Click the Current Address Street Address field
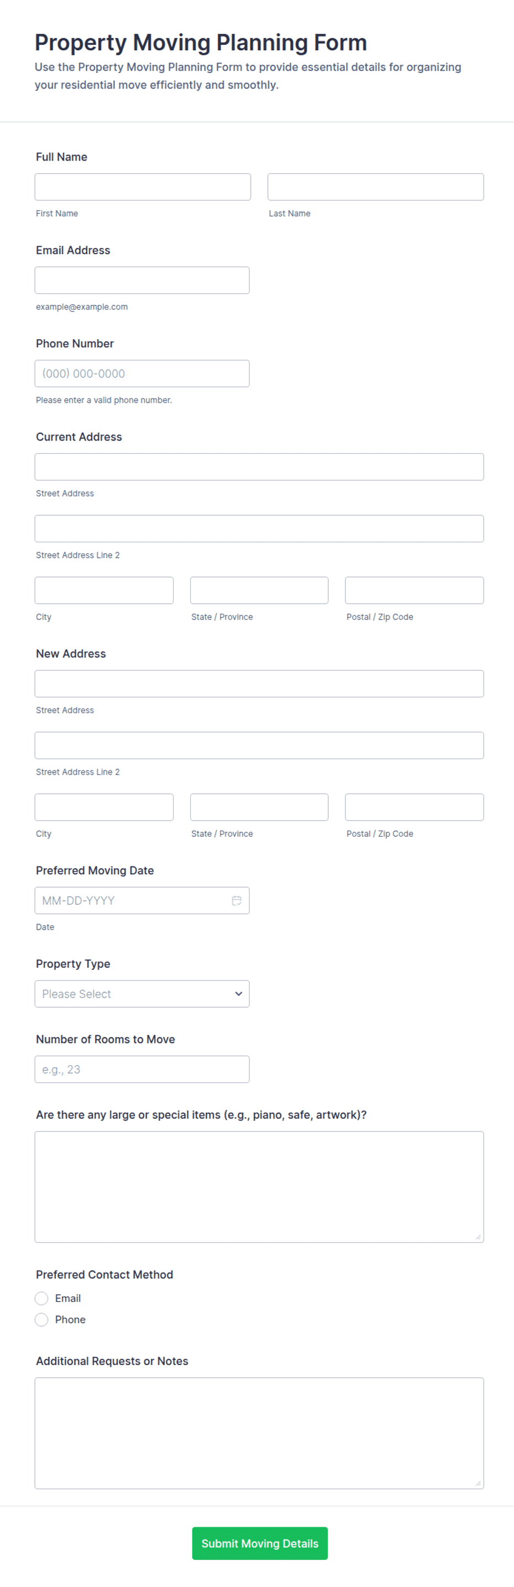 (x=259, y=467)
